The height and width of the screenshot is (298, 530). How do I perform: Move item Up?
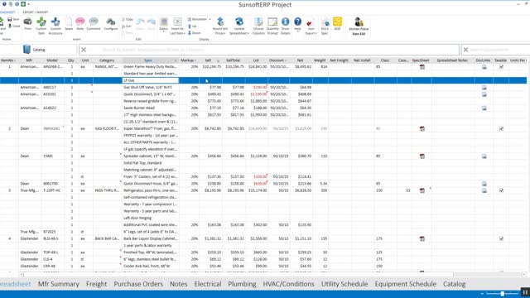coord(192,26)
